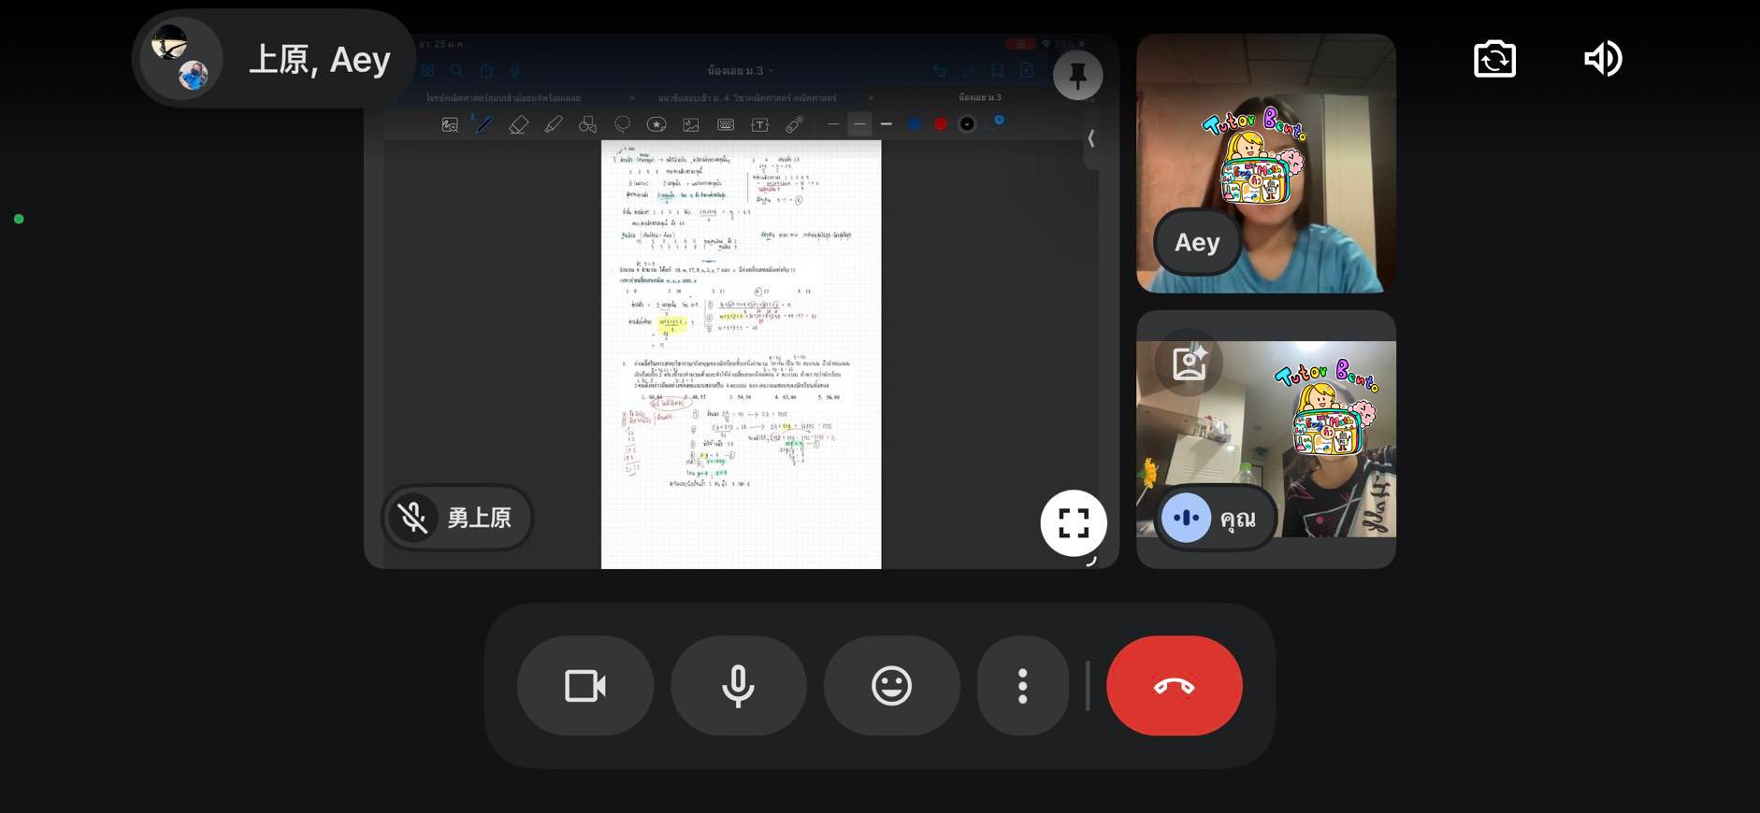Image resolution: width=1760 pixels, height=813 pixels.
Task: Tap the Aey name label
Action: pyautogui.click(x=1197, y=242)
